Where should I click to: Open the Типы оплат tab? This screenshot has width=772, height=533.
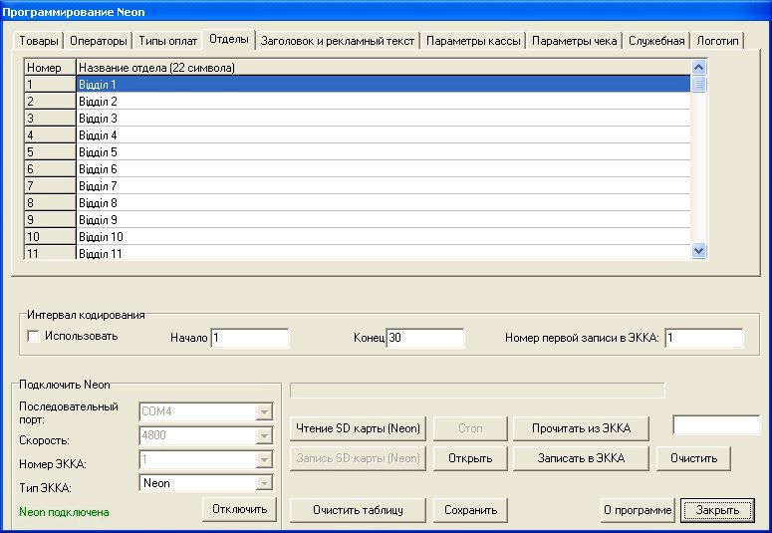(x=168, y=41)
